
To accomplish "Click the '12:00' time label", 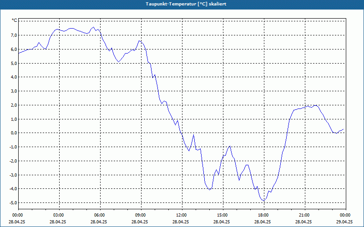I will tap(182, 215).
